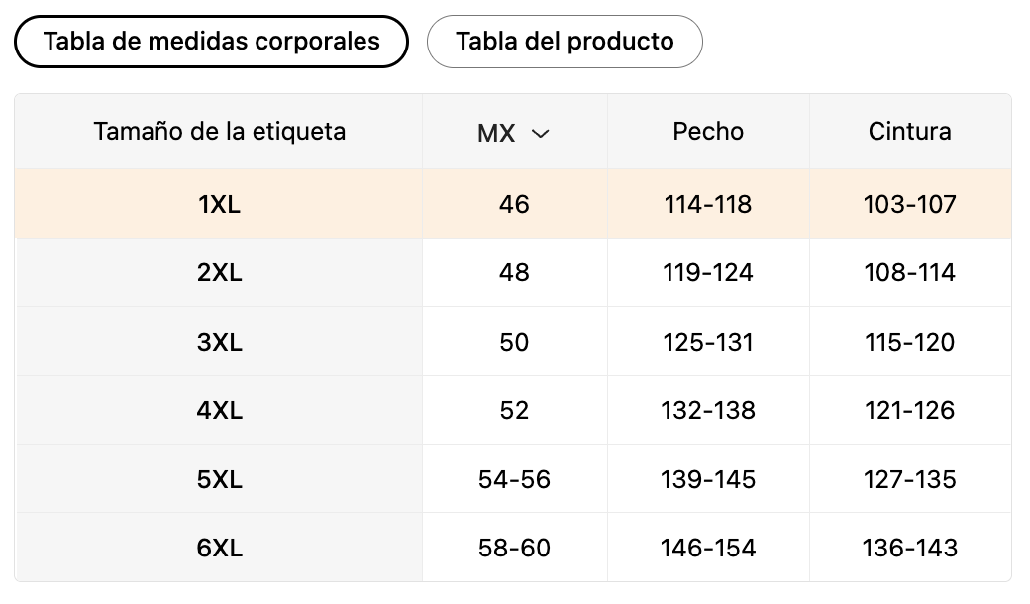Click the 146-154 chest measurement cell

point(708,548)
